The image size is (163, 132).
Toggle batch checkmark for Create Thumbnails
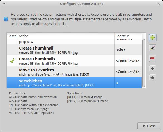tap(12, 61)
